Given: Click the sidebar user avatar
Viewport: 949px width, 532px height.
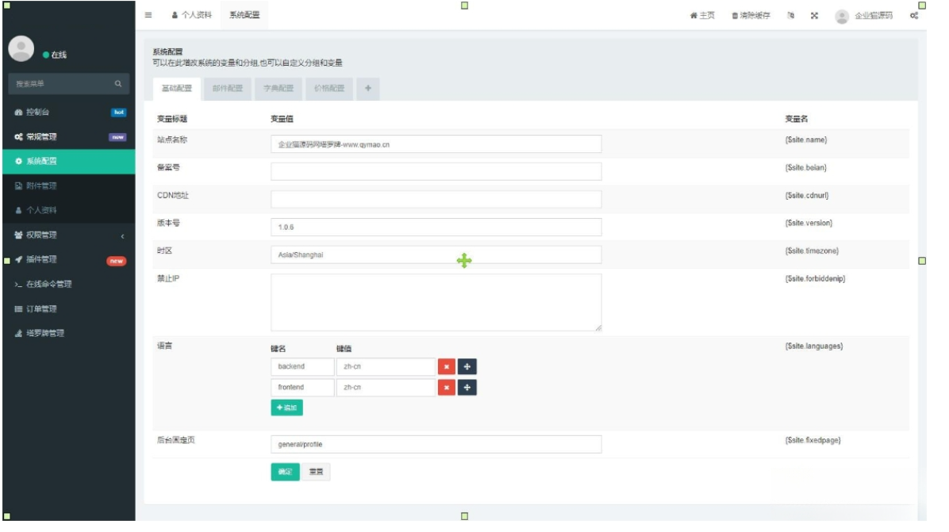Looking at the screenshot, I should point(21,49).
